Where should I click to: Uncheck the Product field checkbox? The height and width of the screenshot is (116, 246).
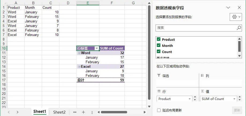159,39
